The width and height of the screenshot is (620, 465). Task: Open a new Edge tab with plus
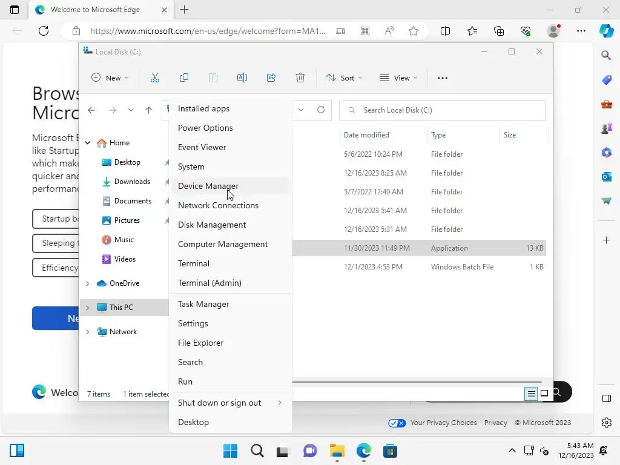184,10
